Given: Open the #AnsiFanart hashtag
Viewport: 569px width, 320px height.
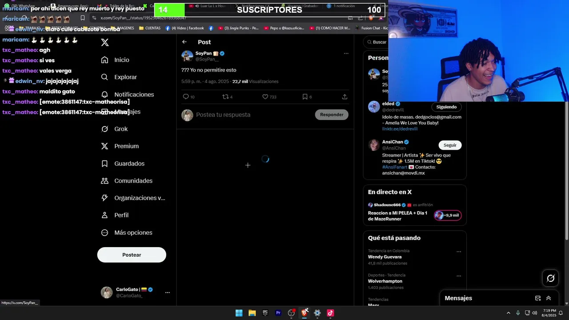Looking at the screenshot, I should coord(394,167).
